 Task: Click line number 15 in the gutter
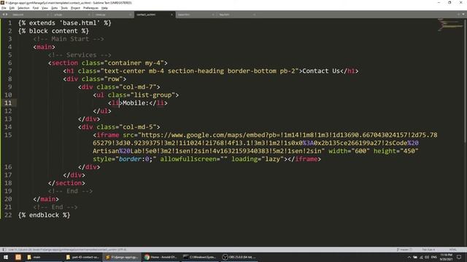(8, 135)
